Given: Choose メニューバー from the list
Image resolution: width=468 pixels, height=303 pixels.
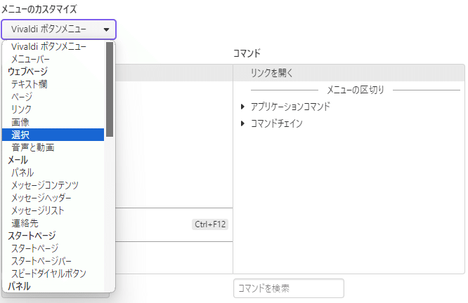Looking at the screenshot, I should click(x=53, y=59).
